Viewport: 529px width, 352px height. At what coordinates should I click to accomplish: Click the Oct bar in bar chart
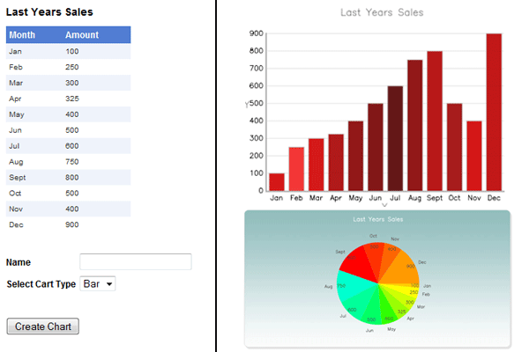click(x=454, y=147)
